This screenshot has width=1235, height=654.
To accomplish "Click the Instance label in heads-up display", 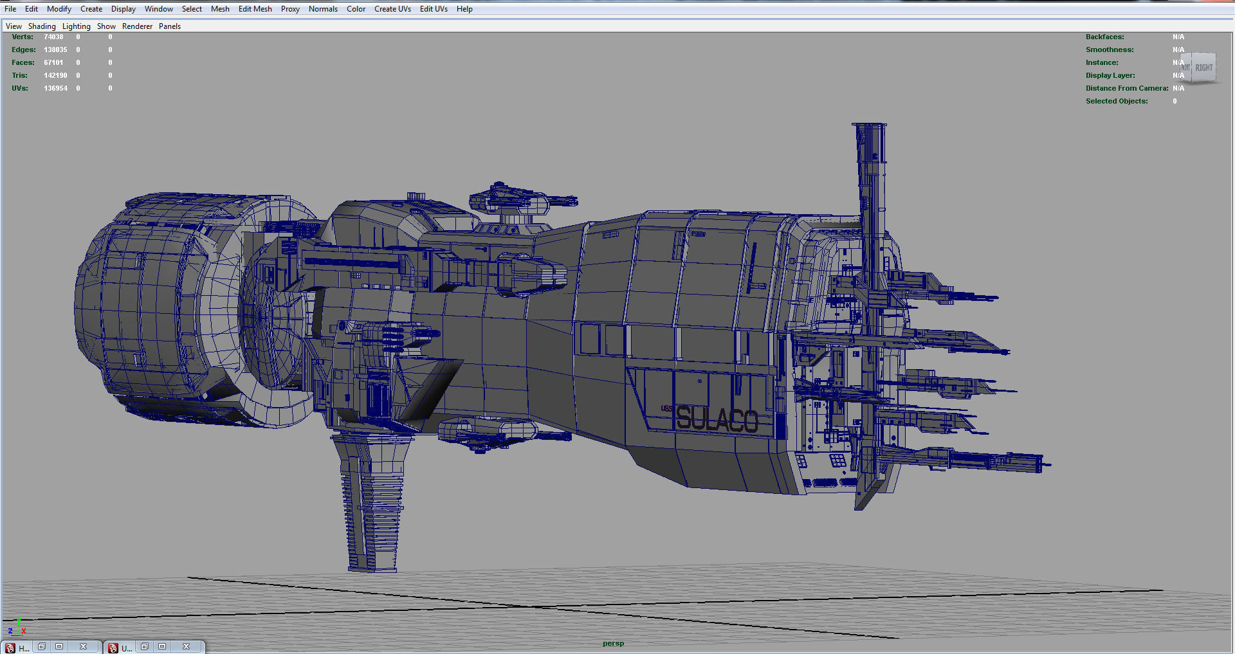I will pyautogui.click(x=1102, y=63).
